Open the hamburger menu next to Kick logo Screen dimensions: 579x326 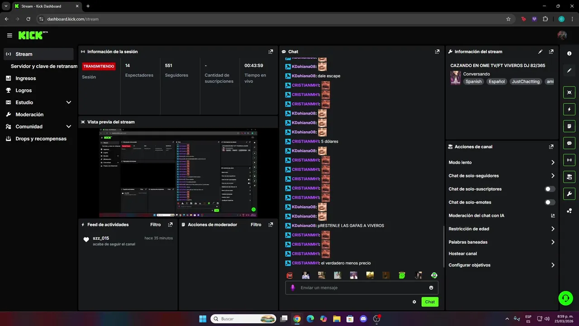pyautogui.click(x=9, y=35)
